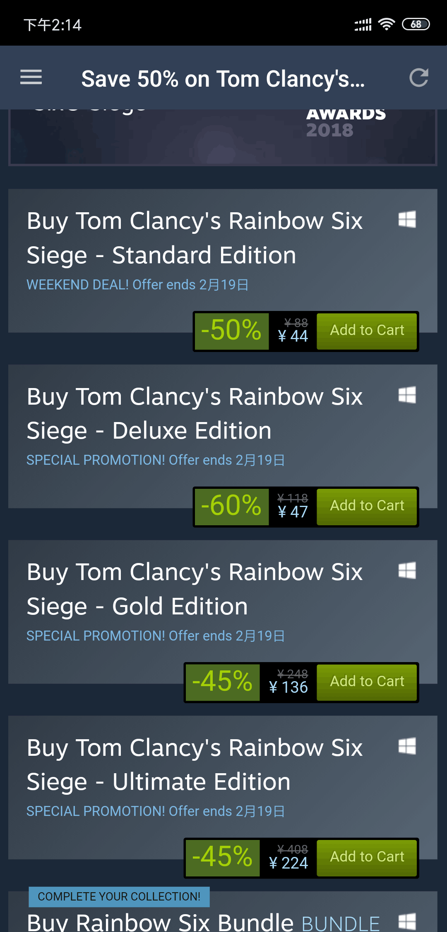
Task: Click Windows icon beside Gold Edition
Action: coord(407,570)
